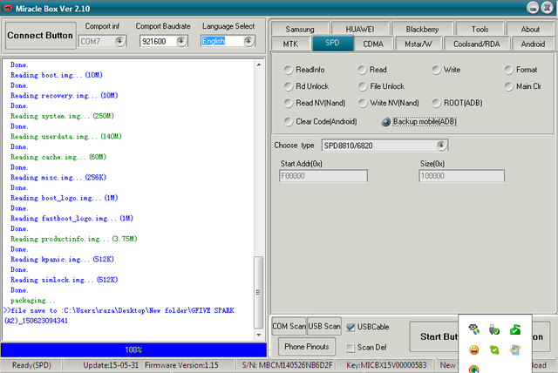Open the Samsung tab
Viewport: 558px width, 373px height.
click(x=300, y=29)
